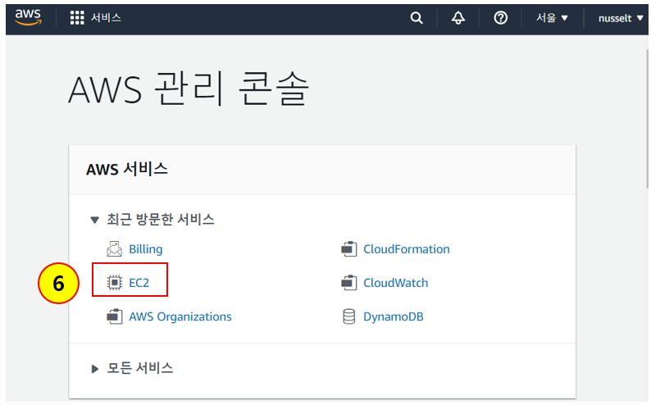Image resolution: width=651 pixels, height=405 pixels.
Task: Click the AWS logo in header
Action: pos(28,17)
